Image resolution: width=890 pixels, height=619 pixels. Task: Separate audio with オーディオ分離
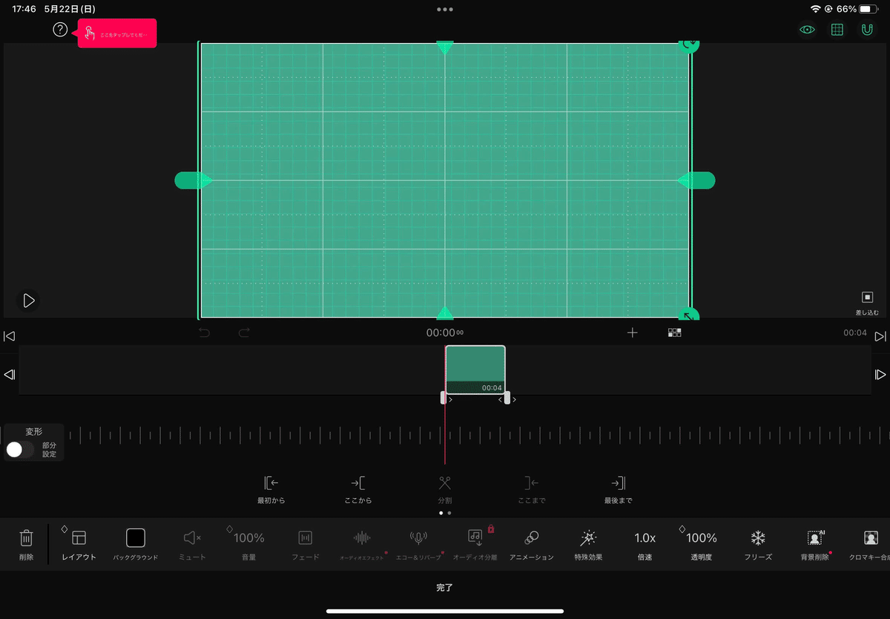475,544
